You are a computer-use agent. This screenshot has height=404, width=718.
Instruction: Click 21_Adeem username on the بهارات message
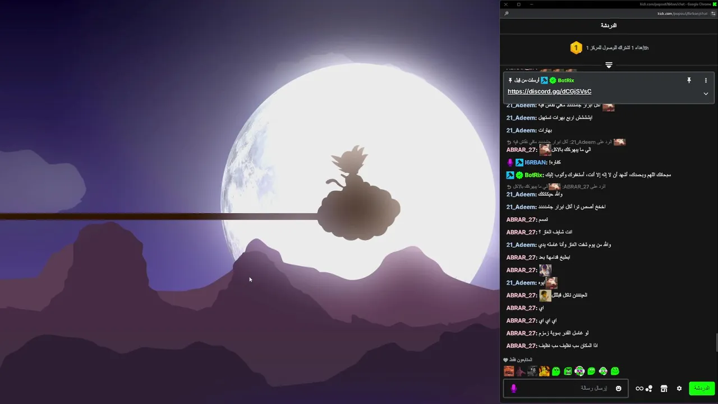click(522, 130)
